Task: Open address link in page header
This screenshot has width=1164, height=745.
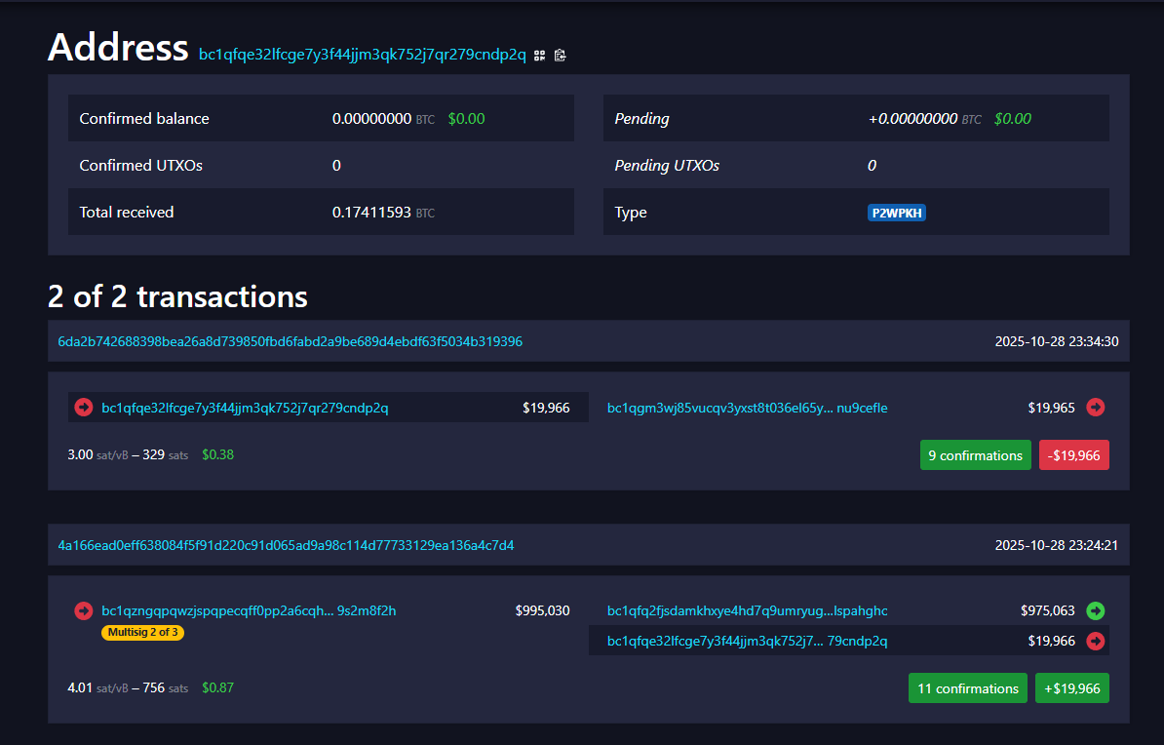Action: pyautogui.click(x=363, y=55)
